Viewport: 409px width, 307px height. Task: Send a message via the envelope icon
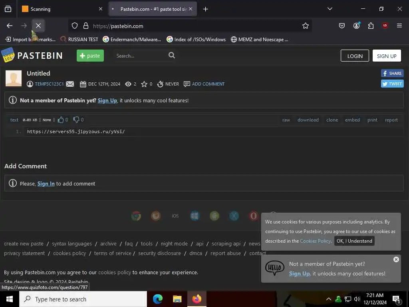pyautogui.click(x=70, y=84)
